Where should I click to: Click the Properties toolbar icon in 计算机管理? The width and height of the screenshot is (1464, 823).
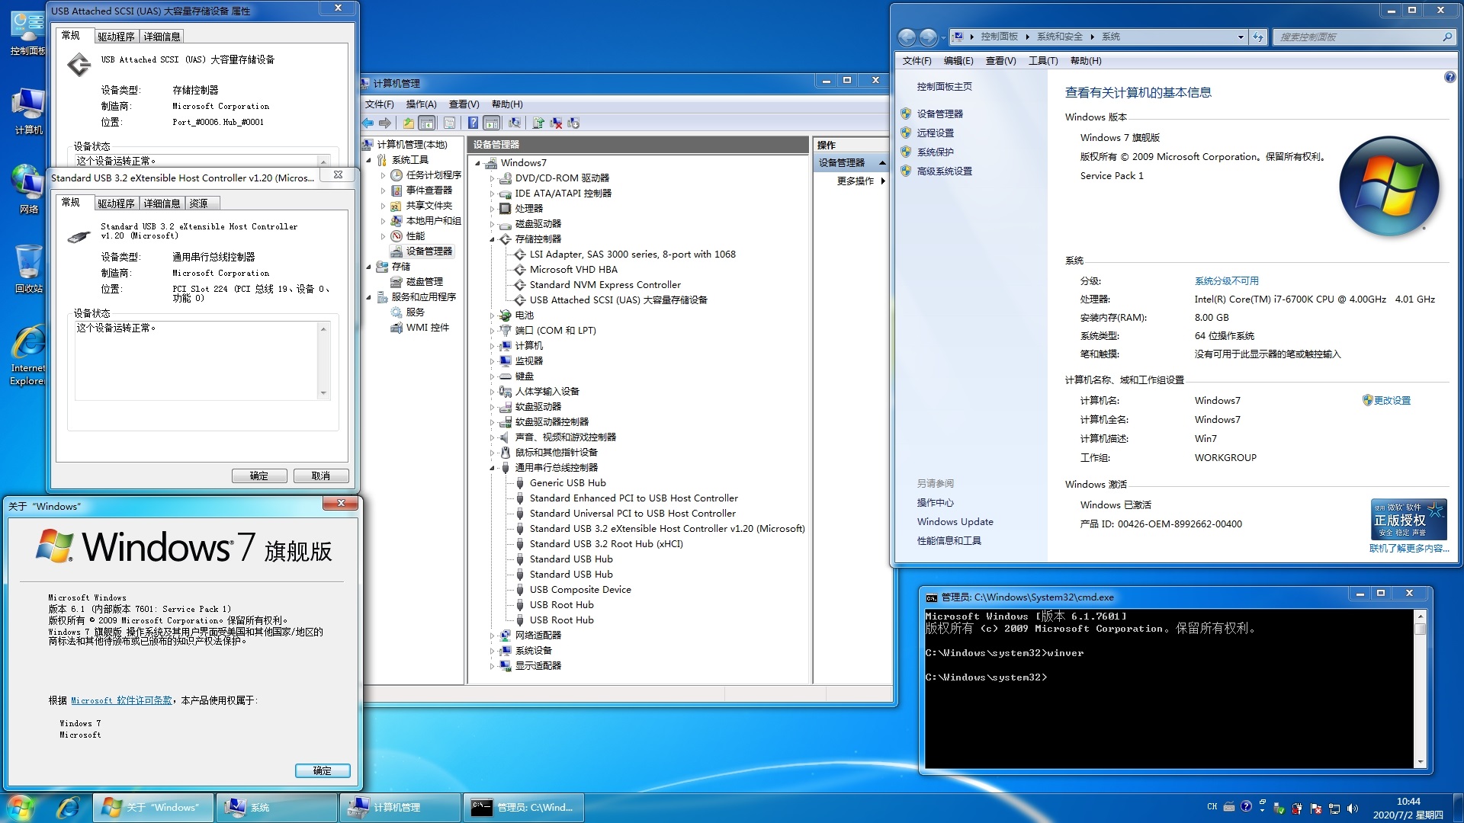pyautogui.click(x=449, y=123)
